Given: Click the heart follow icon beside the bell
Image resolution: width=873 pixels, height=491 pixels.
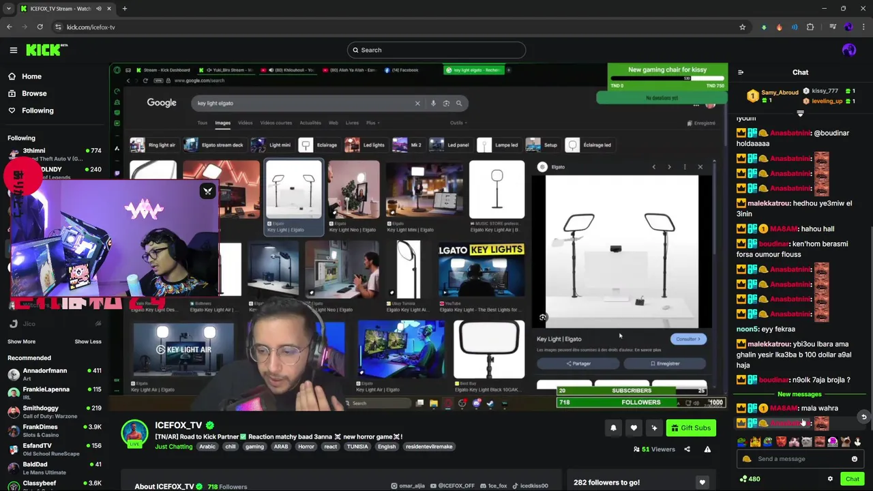Looking at the screenshot, I should click(634, 428).
